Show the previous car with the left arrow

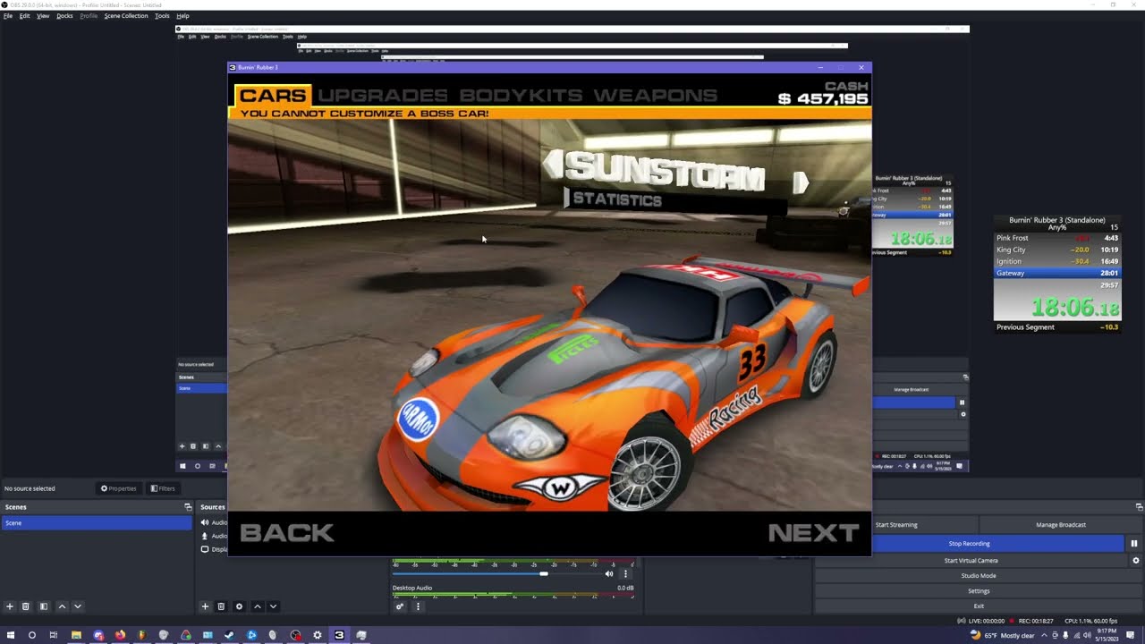[553, 164]
